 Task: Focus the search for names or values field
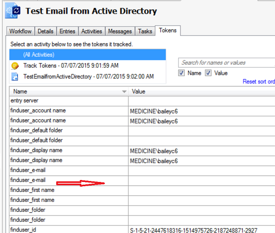[x=227, y=63]
